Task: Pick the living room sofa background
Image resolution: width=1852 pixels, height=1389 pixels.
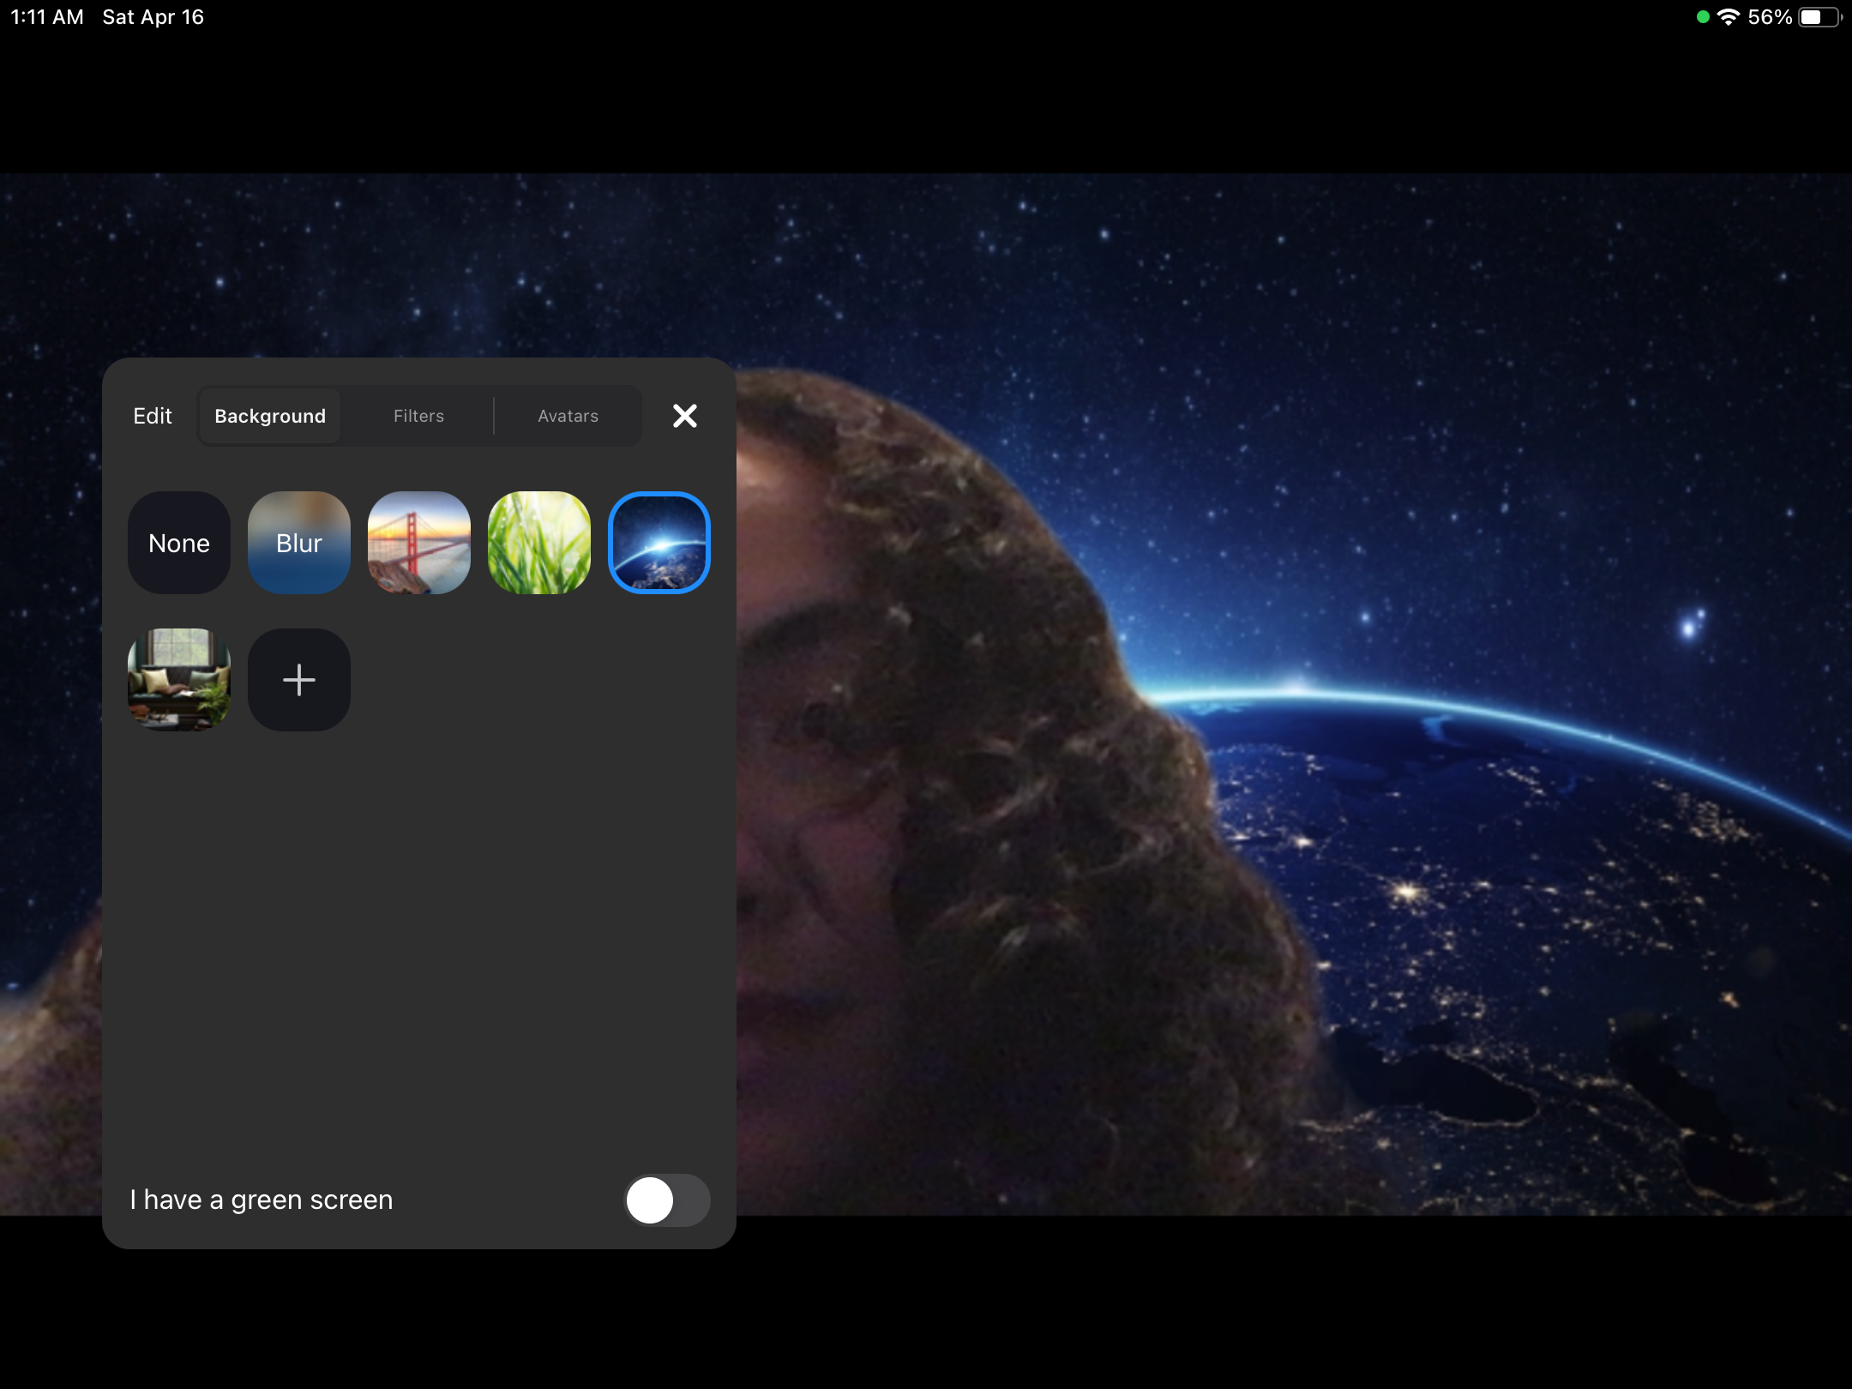Action: tap(178, 680)
